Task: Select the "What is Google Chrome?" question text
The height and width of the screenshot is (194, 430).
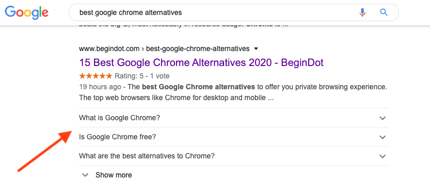Action: point(119,118)
